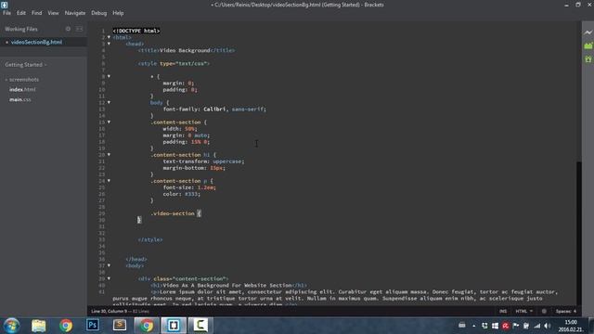
Task: Open Camtasia recorder taskbar icon
Action: tap(200, 326)
